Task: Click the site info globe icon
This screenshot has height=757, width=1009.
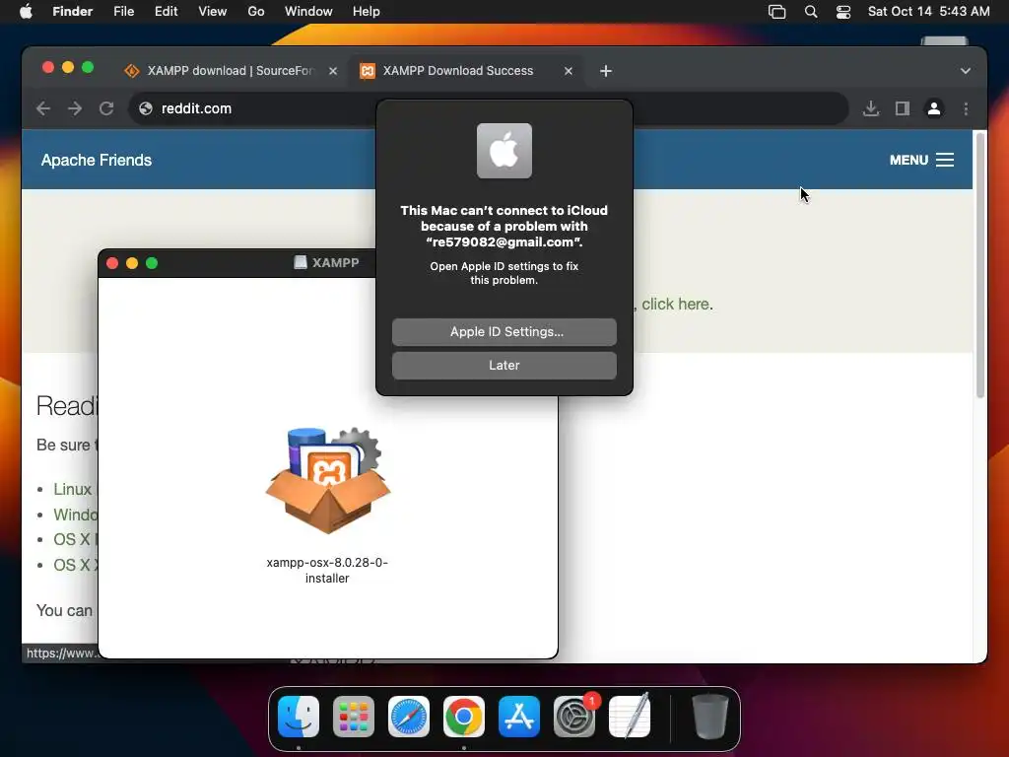Action: [x=146, y=108]
